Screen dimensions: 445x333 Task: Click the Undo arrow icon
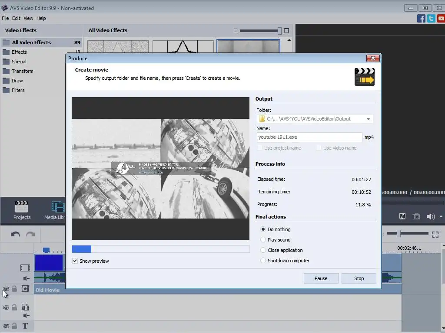tap(15, 234)
